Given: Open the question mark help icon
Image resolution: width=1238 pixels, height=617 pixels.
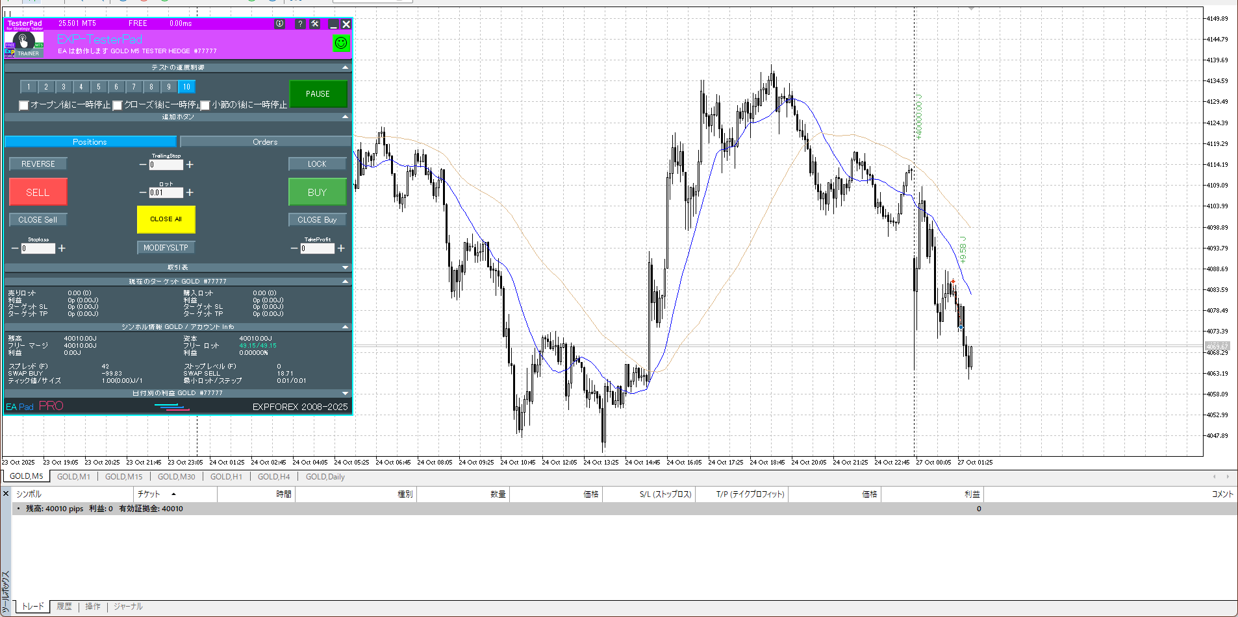Looking at the screenshot, I should (x=299, y=23).
